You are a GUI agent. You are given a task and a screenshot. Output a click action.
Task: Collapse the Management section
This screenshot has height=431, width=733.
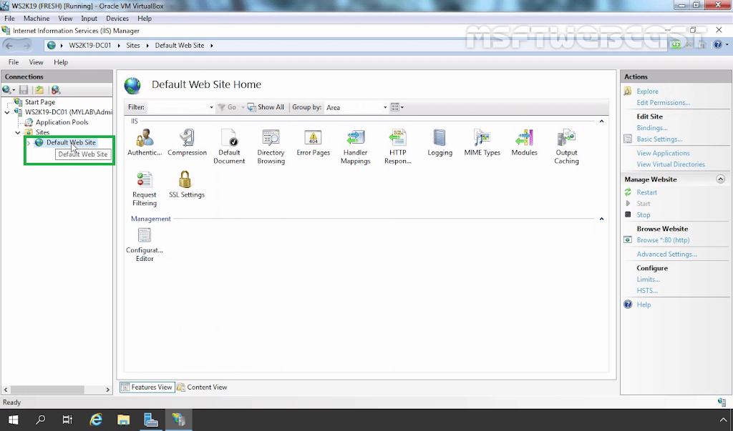pos(601,219)
